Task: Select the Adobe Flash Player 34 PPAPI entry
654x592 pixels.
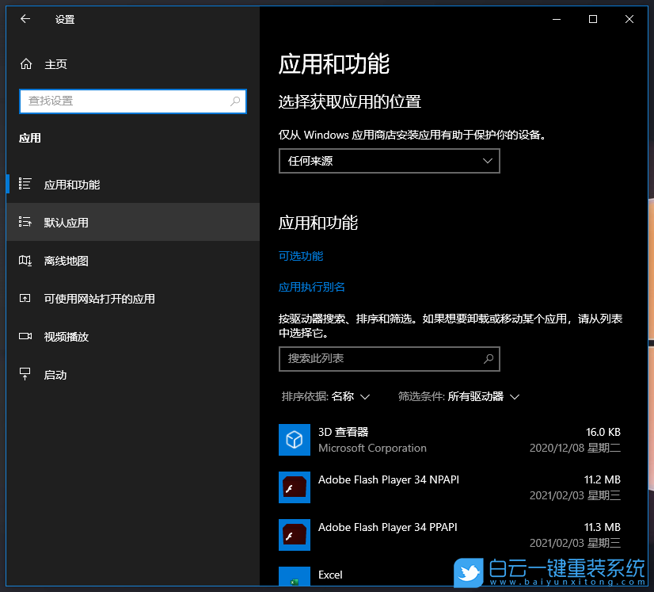Action: 387,527
